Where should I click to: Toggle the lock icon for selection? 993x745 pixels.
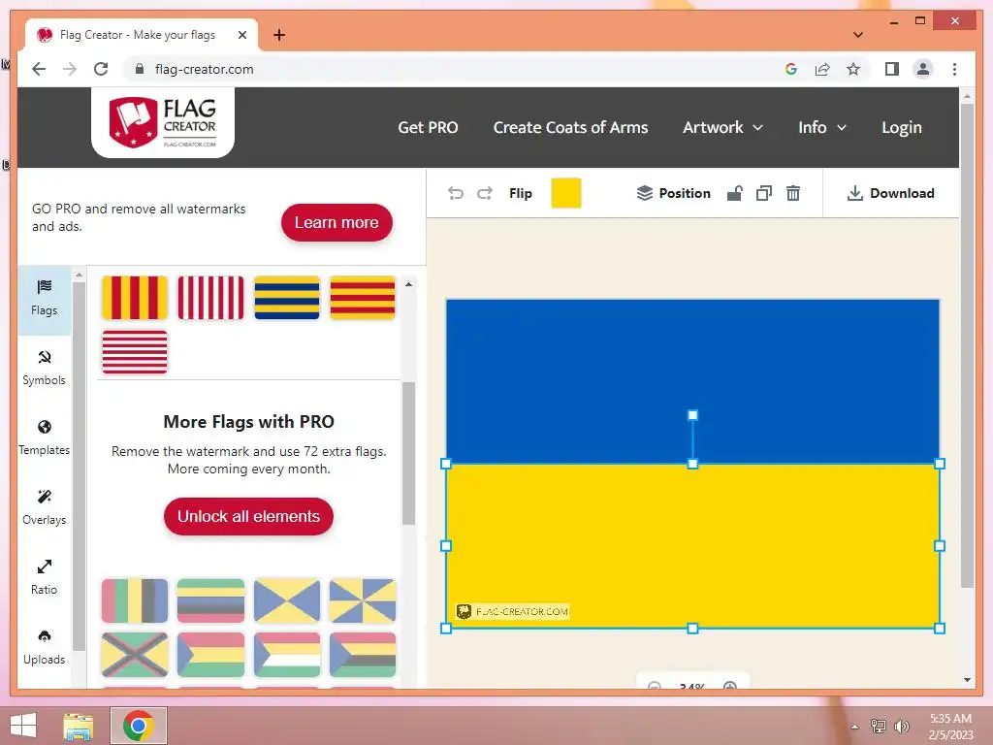[735, 193]
